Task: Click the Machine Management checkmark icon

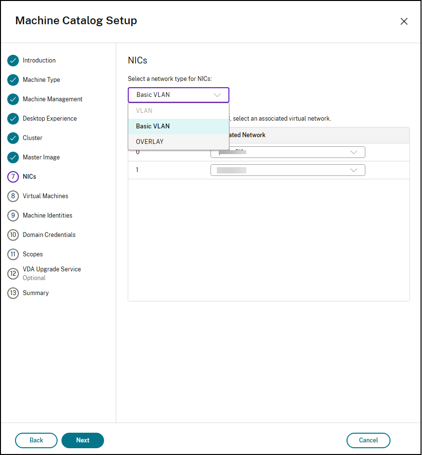Action: (13, 99)
